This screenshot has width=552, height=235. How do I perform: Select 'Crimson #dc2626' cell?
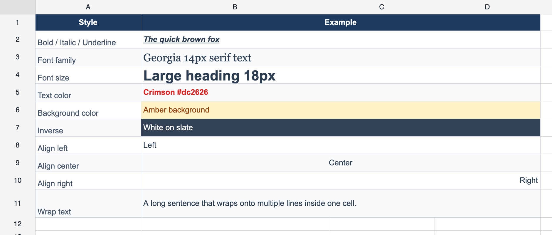(341, 92)
